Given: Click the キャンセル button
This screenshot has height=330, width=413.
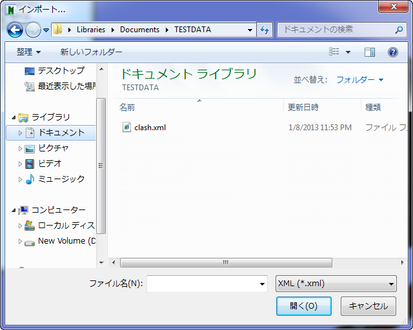Looking at the screenshot, I should 368,306.
